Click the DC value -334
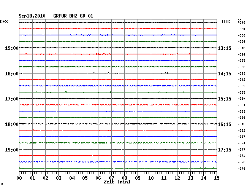This screenshot has width=247, height=188. pos(241,41)
